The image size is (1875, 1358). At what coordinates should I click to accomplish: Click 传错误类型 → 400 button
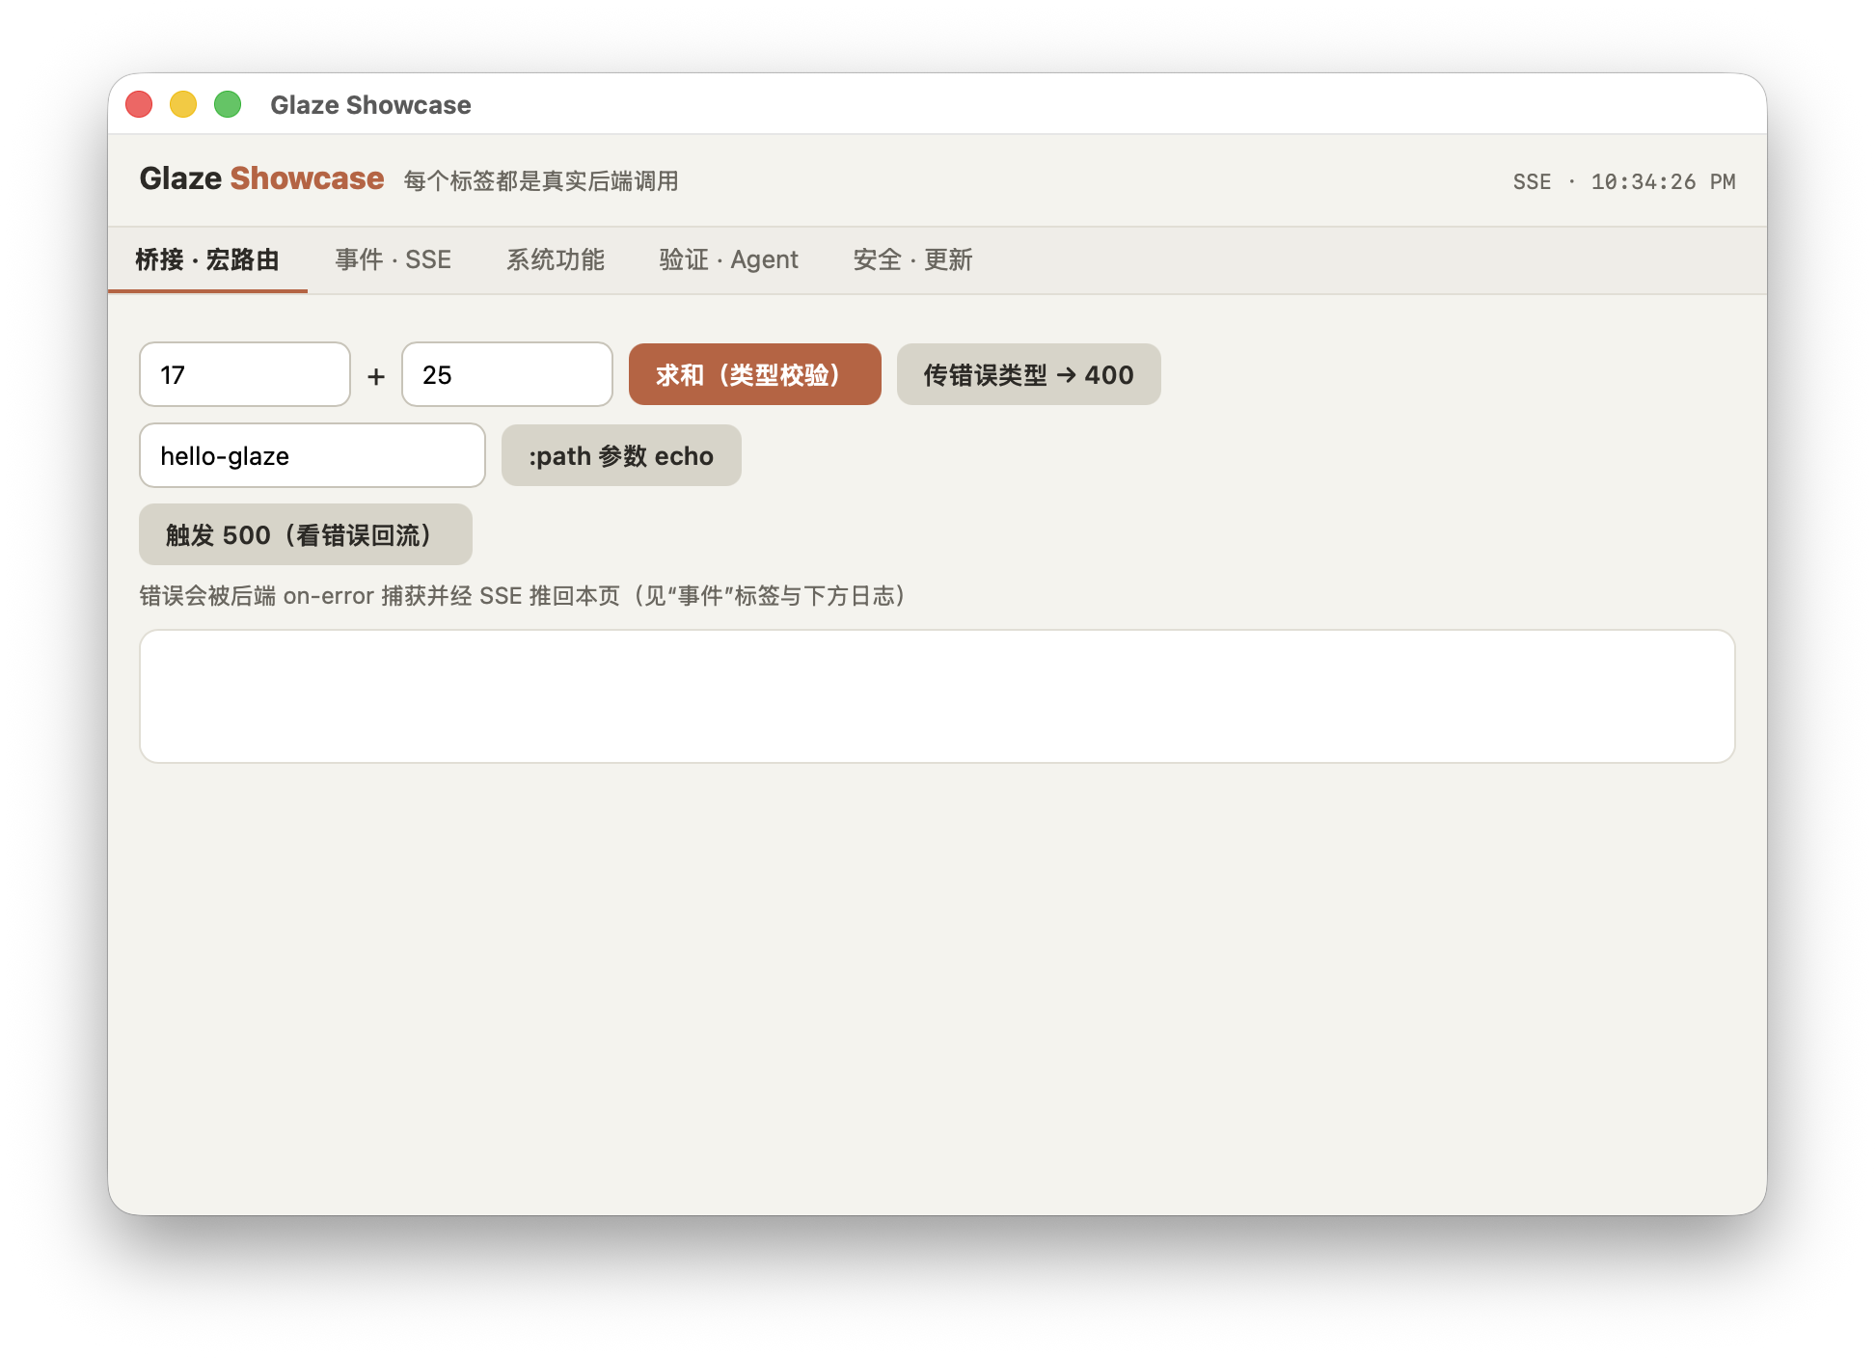(1028, 374)
